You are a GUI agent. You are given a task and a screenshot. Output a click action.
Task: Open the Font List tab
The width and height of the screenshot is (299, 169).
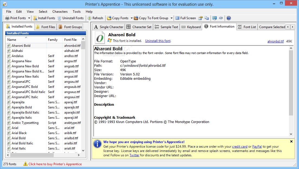click(x=247, y=27)
